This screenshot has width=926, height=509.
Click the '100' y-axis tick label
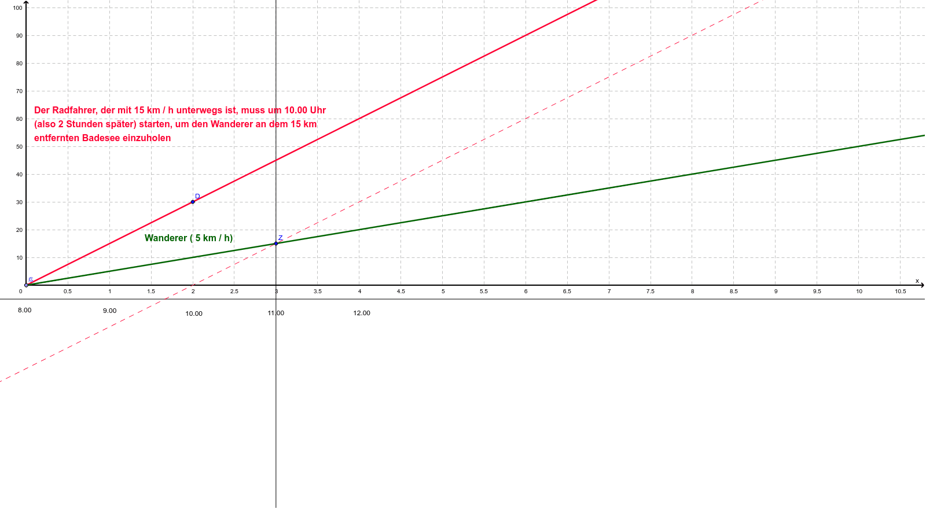point(18,8)
